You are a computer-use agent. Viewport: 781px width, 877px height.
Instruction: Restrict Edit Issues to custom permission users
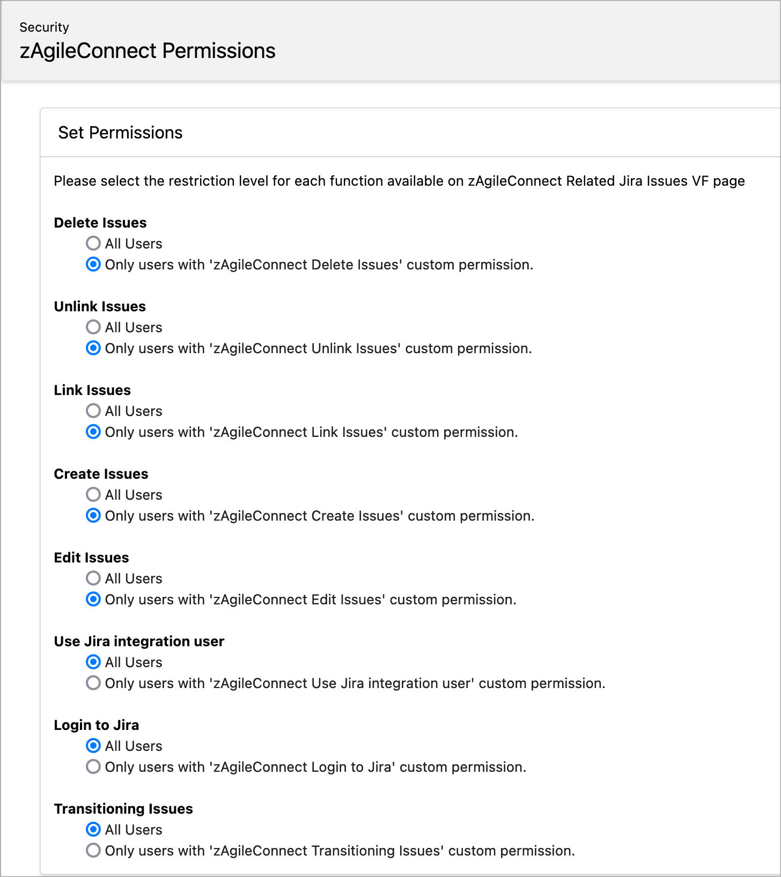(x=93, y=600)
